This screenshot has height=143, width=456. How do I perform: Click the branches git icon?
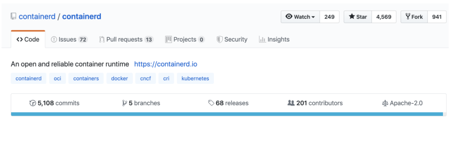point(124,103)
